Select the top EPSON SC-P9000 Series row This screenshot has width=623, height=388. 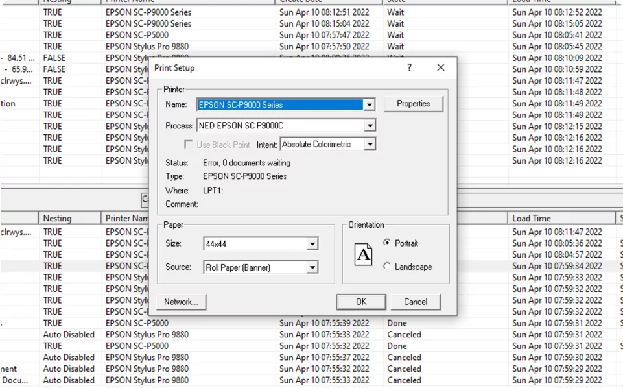(x=148, y=12)
